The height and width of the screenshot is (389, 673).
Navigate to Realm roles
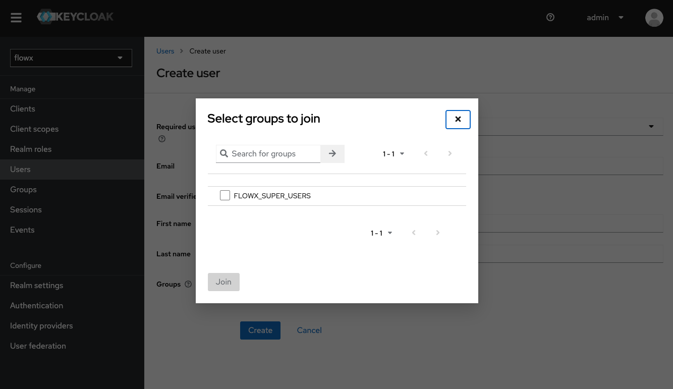coord(72,149)
